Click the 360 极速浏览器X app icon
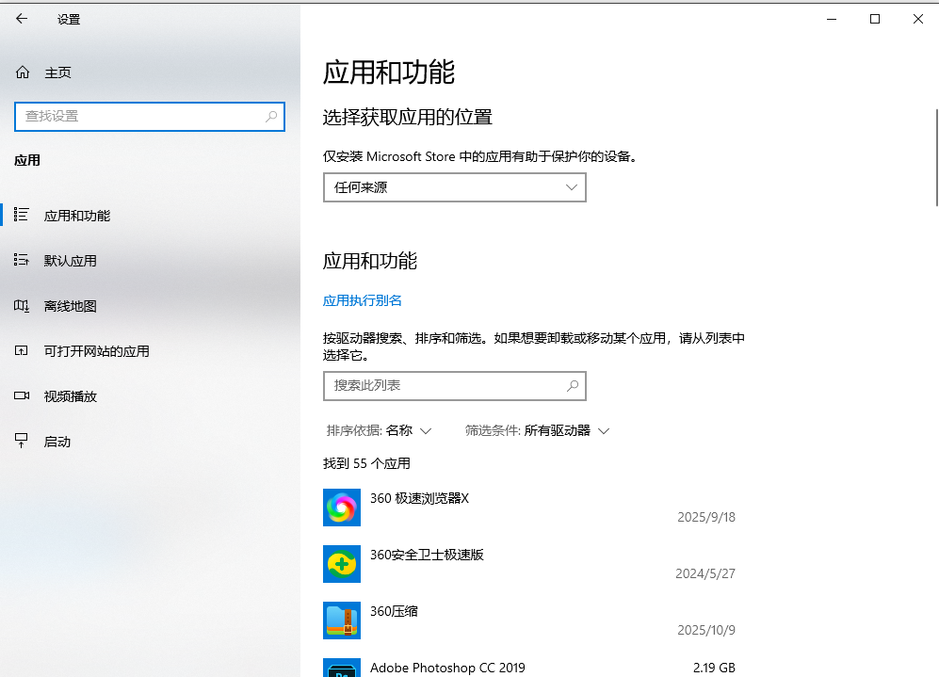 click(x=341, y=507)
